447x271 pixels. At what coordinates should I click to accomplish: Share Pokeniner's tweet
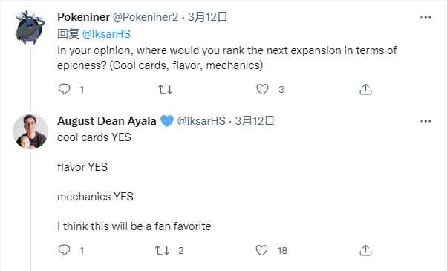pyautogui.click(x=365, y=89)
